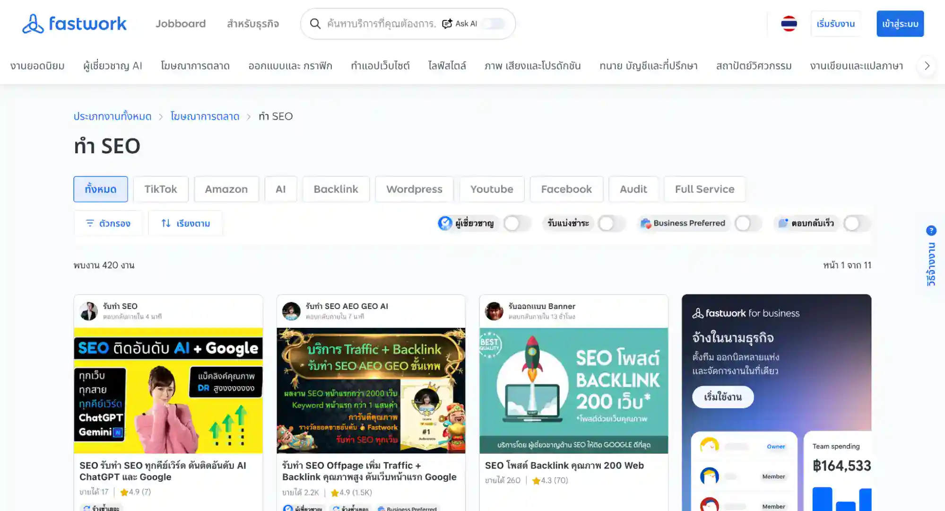Turn on ตอบกลับเร็ว switch
This screenshot has height=511, width=945.
point(857,223)
